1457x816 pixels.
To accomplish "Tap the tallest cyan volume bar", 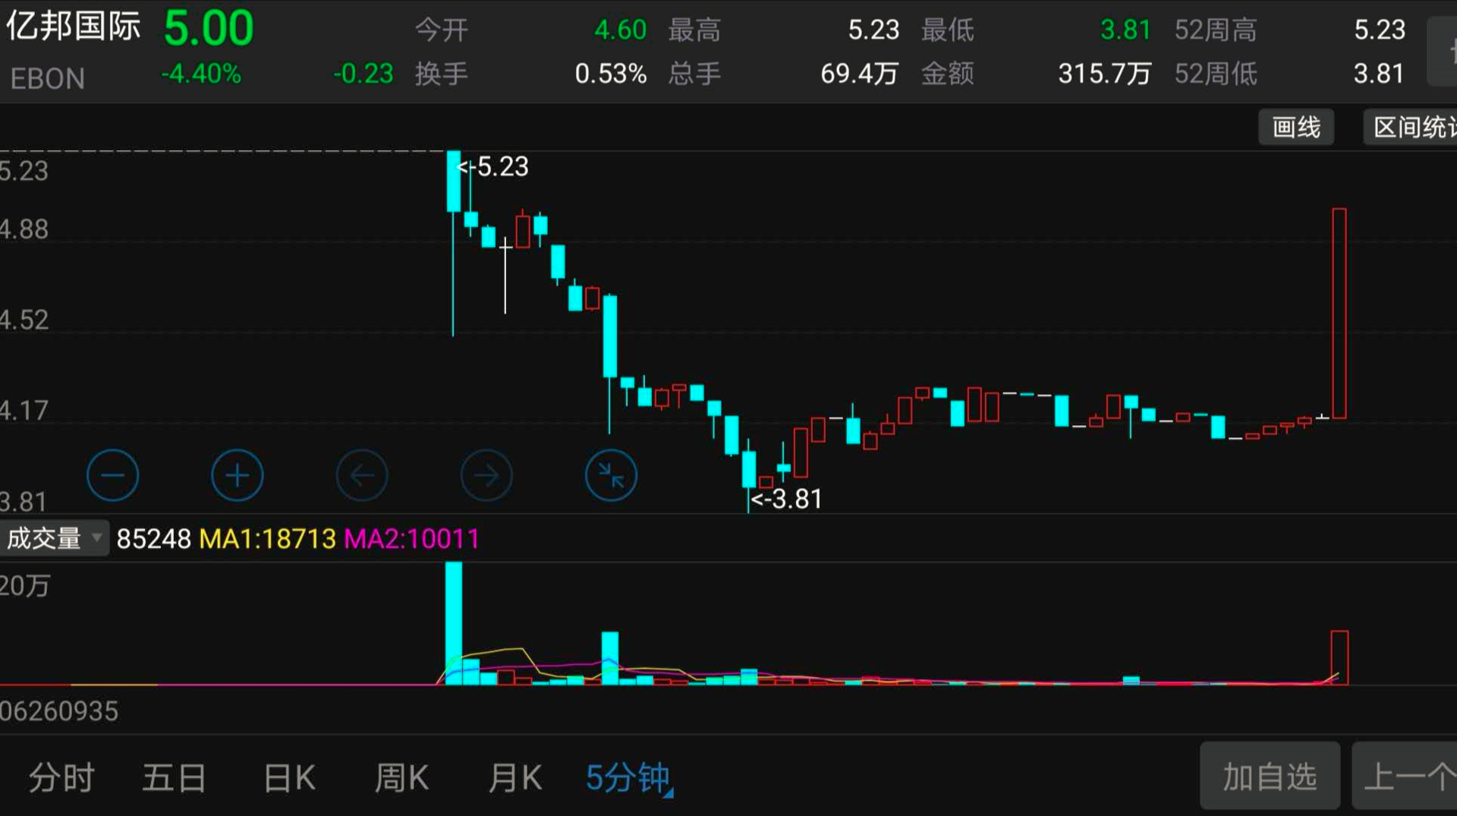I will (x=454, y=623).
